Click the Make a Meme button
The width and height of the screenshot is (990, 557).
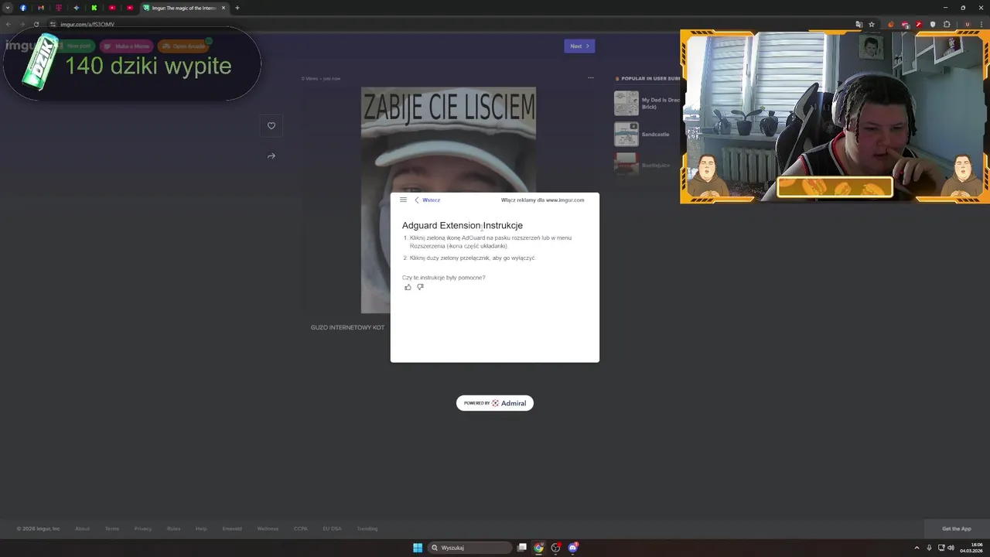point(127,46)
